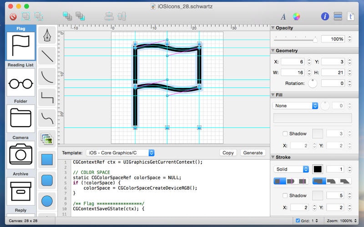Image resolution: width=364 pixels, height=227 pixels.
Task: Select the Arc curve tool
Action: tap(47, 77)
